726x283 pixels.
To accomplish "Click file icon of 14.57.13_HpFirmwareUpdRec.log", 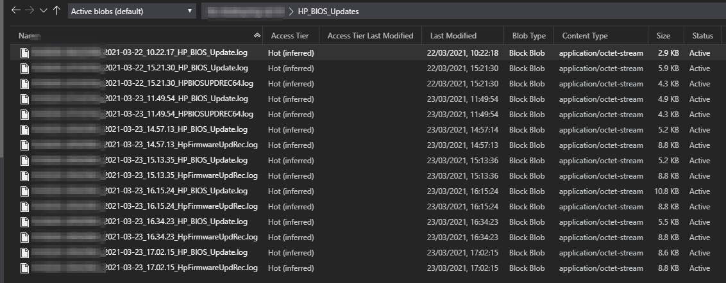I will coord(24,145).
